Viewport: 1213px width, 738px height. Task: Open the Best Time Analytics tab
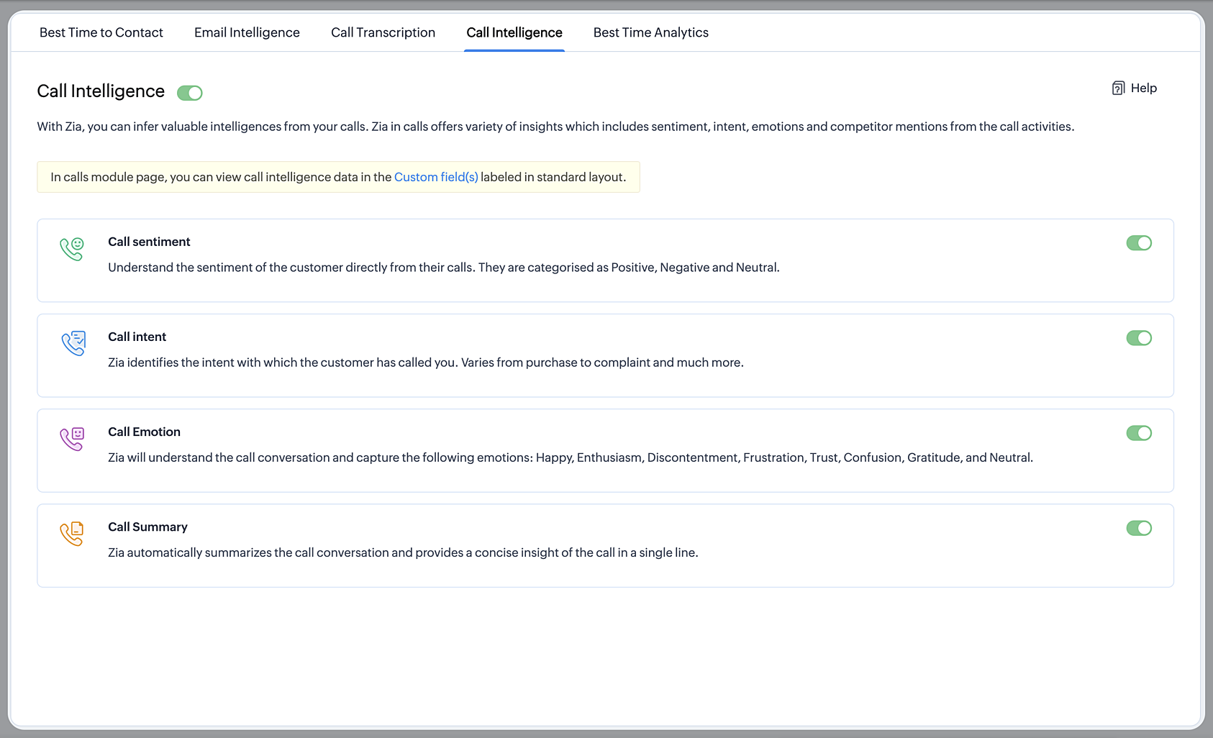(x=651, y=32)
